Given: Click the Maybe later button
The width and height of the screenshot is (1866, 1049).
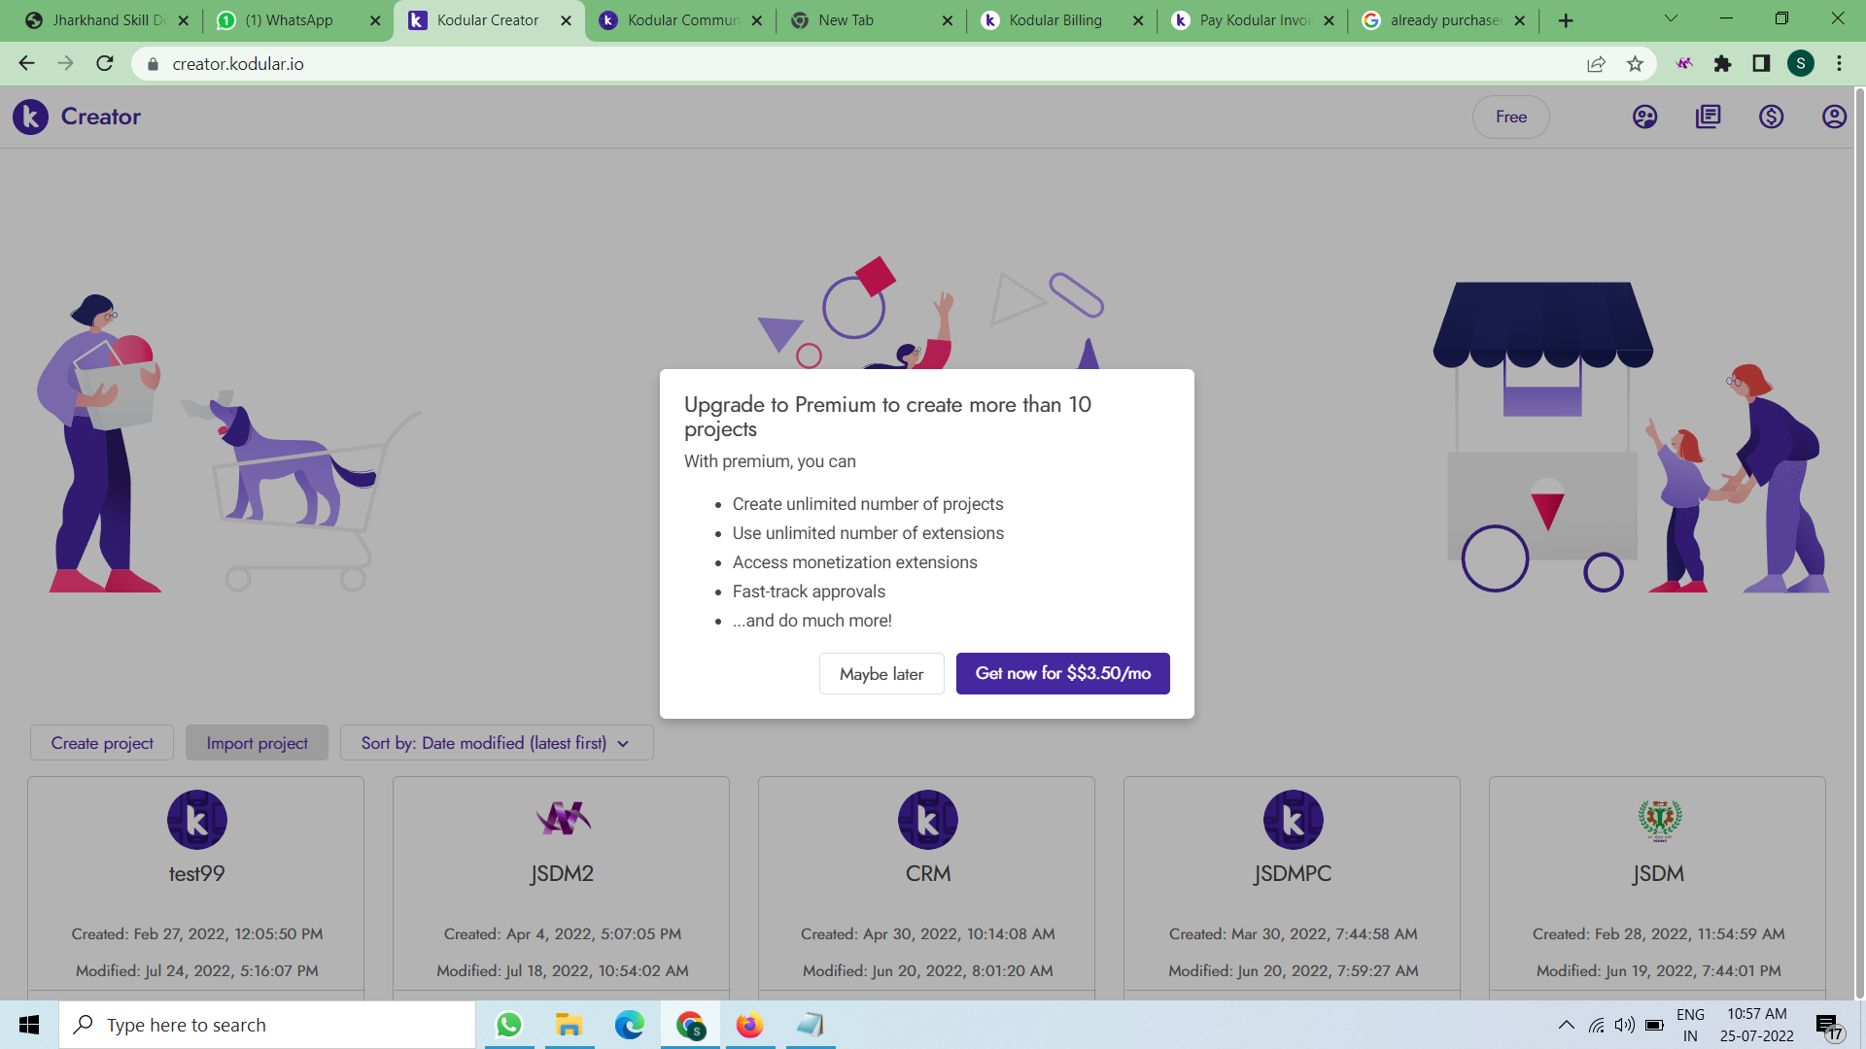Looking at the screenshot, I should (x=881, y=674).
